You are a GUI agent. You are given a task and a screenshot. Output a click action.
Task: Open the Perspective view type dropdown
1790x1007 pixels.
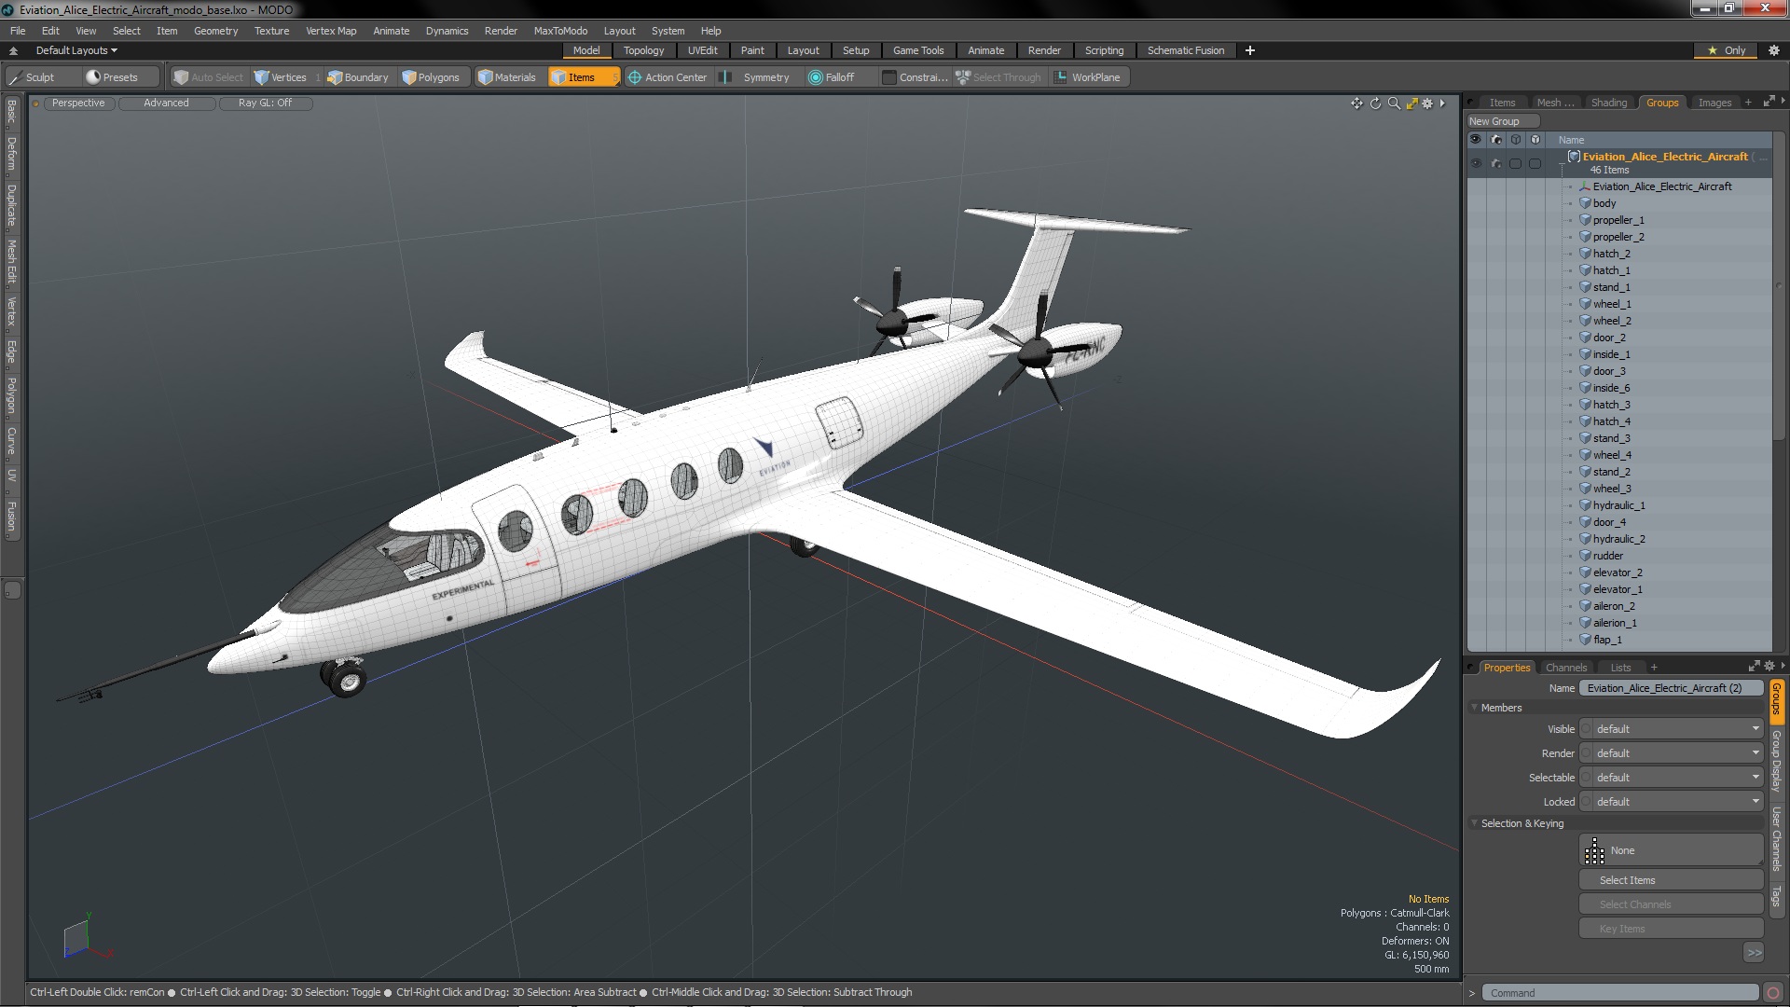[78, 103]
